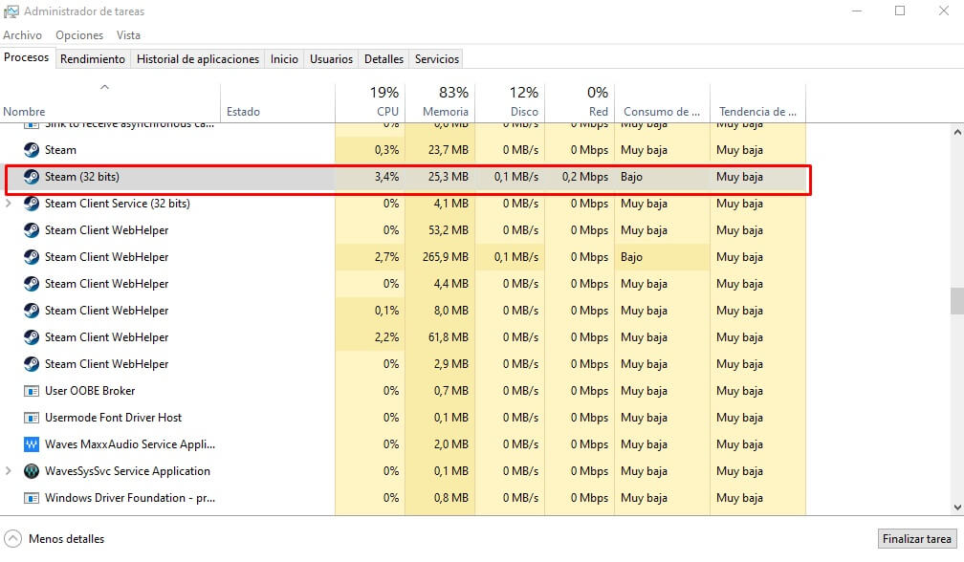
Task: Sort by the Red column header
Action: tap(580, 102)
